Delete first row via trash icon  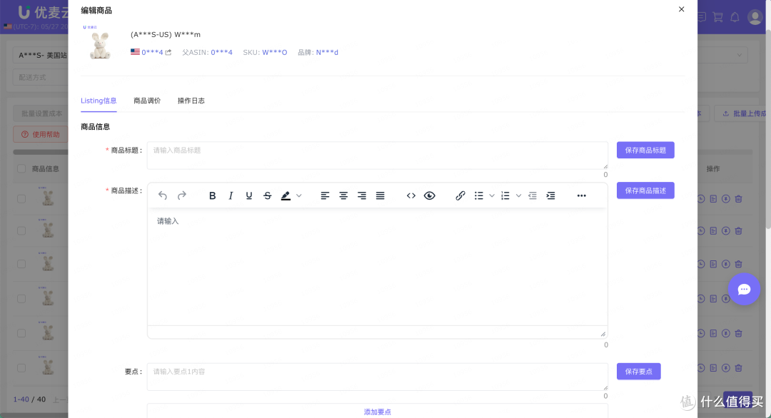click(739, 199)
